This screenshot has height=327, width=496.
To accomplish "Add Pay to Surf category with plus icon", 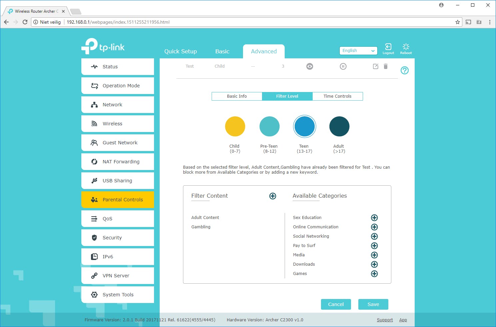I will click(374, 246).
